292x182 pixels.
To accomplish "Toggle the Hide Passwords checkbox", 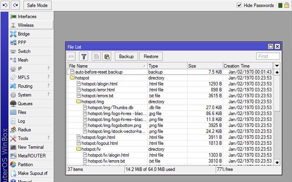I will [239, 5].
